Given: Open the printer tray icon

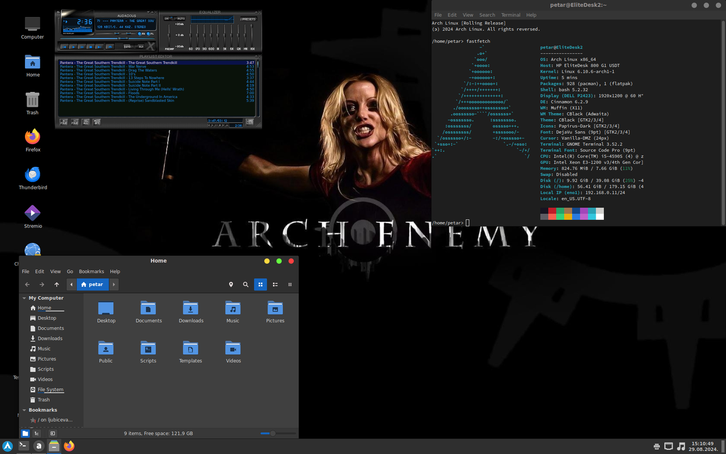Looking at the screenshot, I should click(656, 447).
